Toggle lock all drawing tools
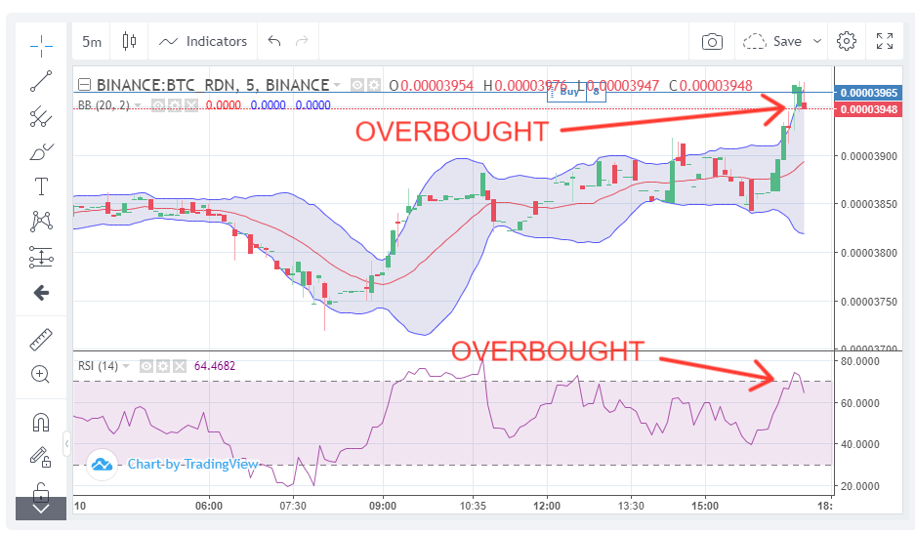915x533 pixels. click(x=40, y=492)
